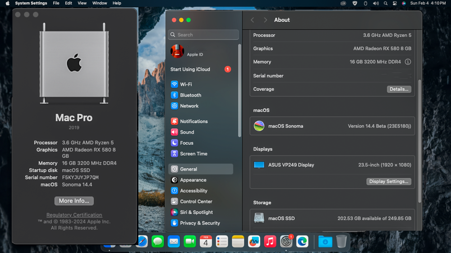
Task: Open Control Center from menu bar
Action: tap(395, 3)
